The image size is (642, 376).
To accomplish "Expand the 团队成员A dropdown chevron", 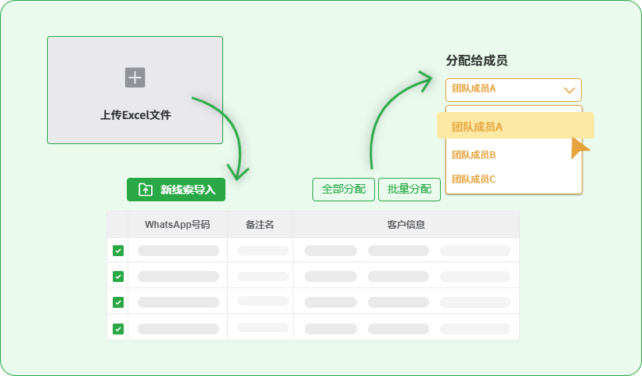I will (x=569, y=90).
